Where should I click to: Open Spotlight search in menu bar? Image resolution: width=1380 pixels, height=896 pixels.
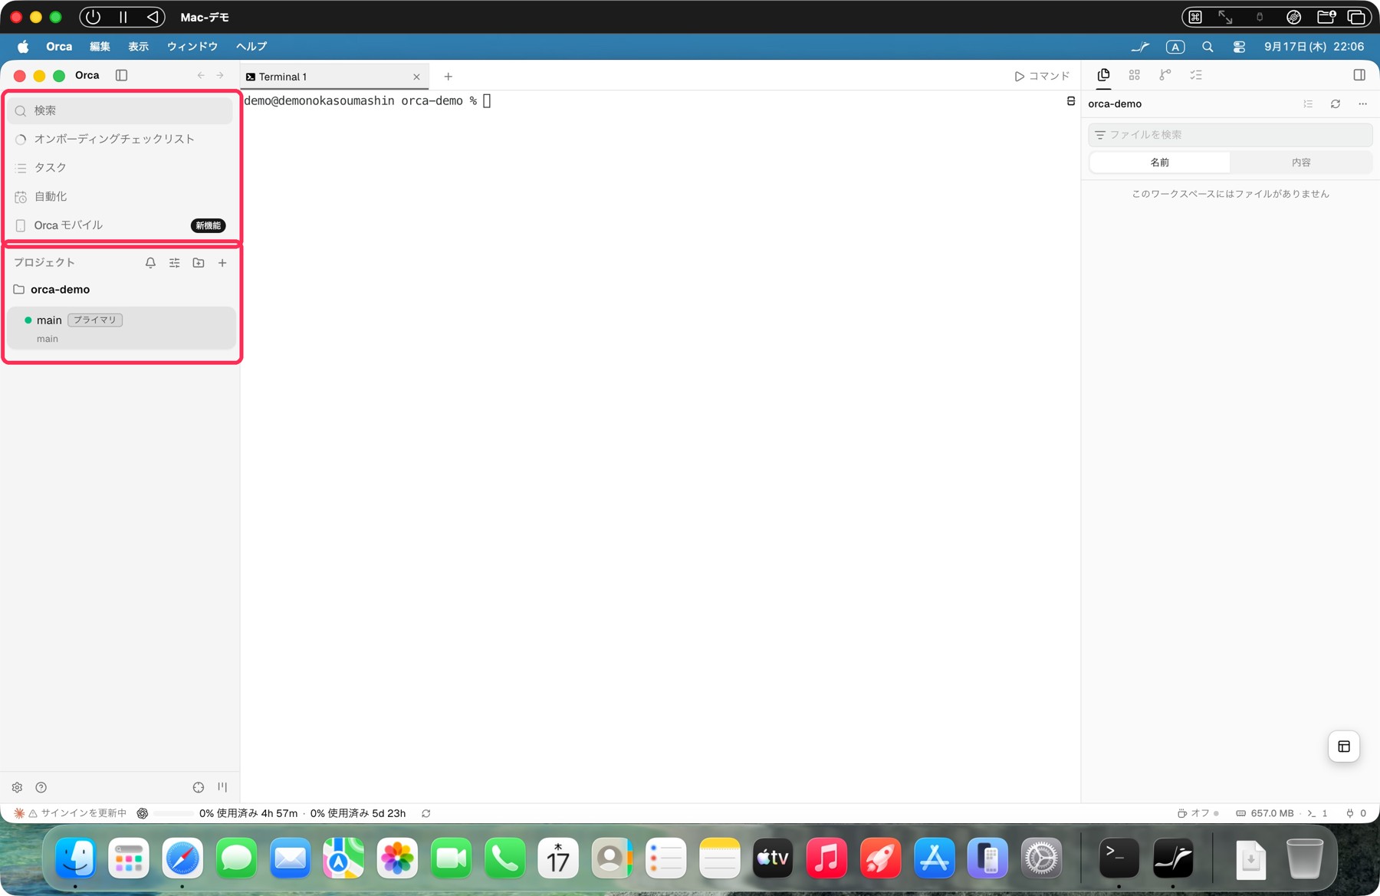coord(1207,47)
